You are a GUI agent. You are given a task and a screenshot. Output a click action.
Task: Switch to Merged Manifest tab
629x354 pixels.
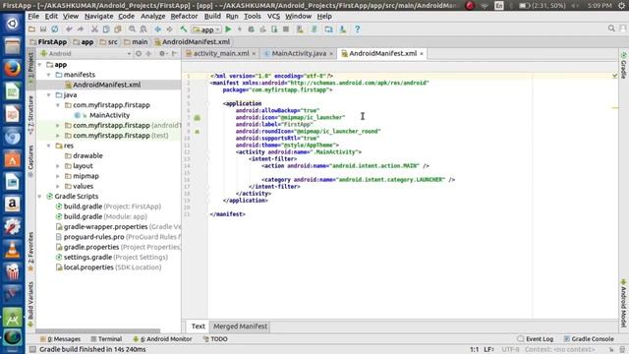240,326
